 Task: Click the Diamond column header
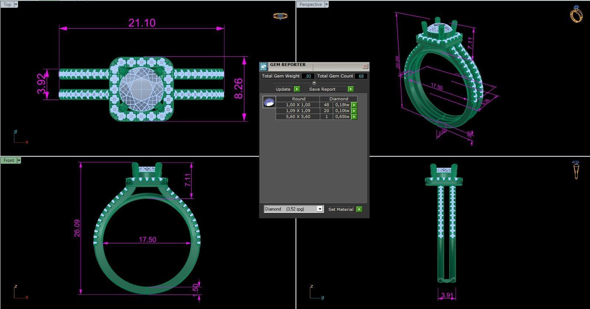(339, 99)
